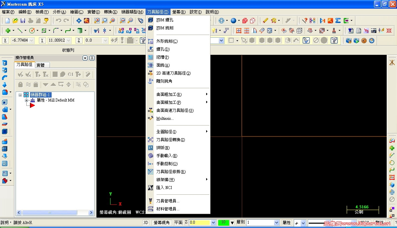Click the operations tree horizontal scrollbar
397x228 pixels.
(x=55, y=213)
